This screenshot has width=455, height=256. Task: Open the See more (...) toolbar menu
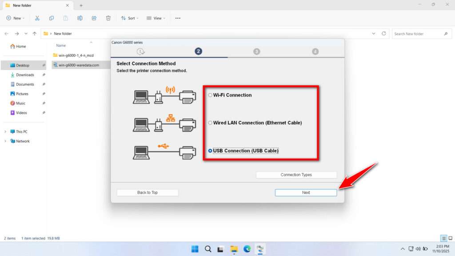(x=178, y=18)
